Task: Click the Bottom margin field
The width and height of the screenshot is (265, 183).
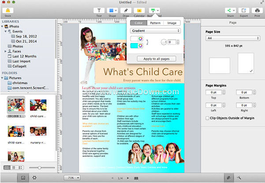Action: click(244, 92)
